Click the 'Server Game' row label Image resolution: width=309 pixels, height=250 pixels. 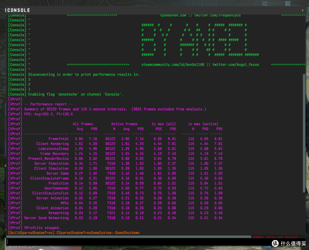click(58, 173)
